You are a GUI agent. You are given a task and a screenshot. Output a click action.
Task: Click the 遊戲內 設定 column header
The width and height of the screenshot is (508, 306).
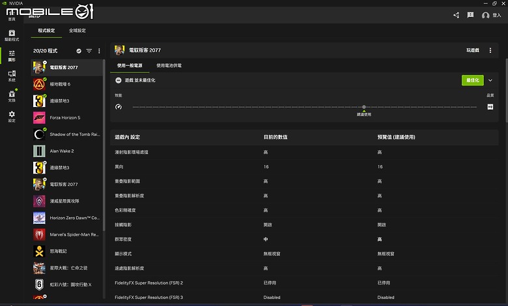[x=127, y=137]
